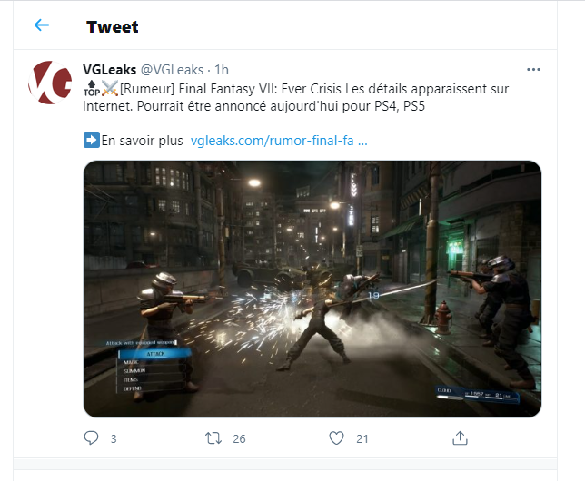Click the VGLeaks display name
This screenshot has height=481, width=585.
(109, 70)
